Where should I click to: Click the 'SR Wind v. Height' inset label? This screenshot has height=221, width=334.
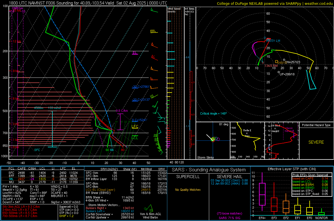pos(275,128)
